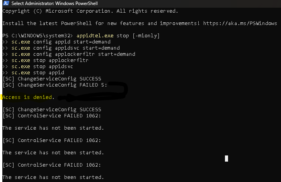Viewport: 281px width, 182px height.
Task: Click first 'ControlService FAILED 1062:' line
Action: click(x=52, y=116)
